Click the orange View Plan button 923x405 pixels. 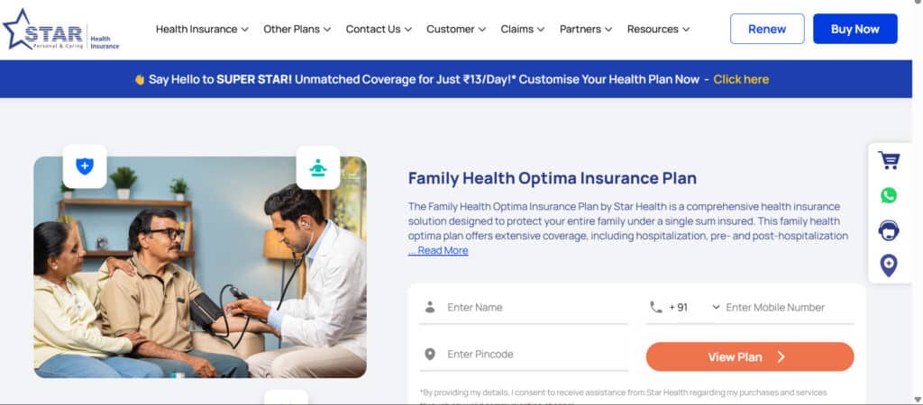(x=750, y=356)
